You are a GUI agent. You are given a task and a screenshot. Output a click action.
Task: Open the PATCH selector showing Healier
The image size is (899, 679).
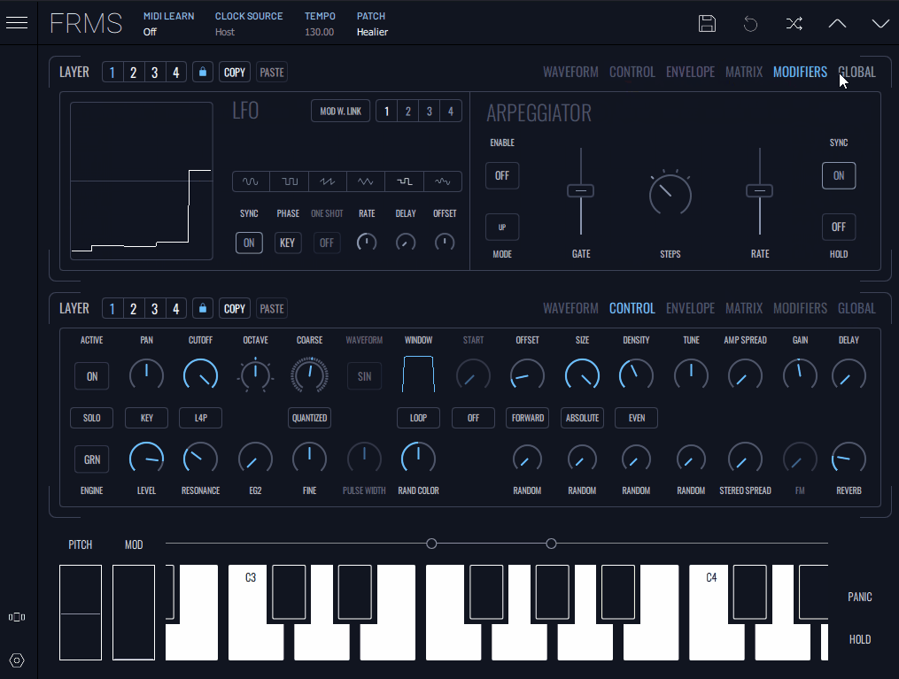coord(372,32)
